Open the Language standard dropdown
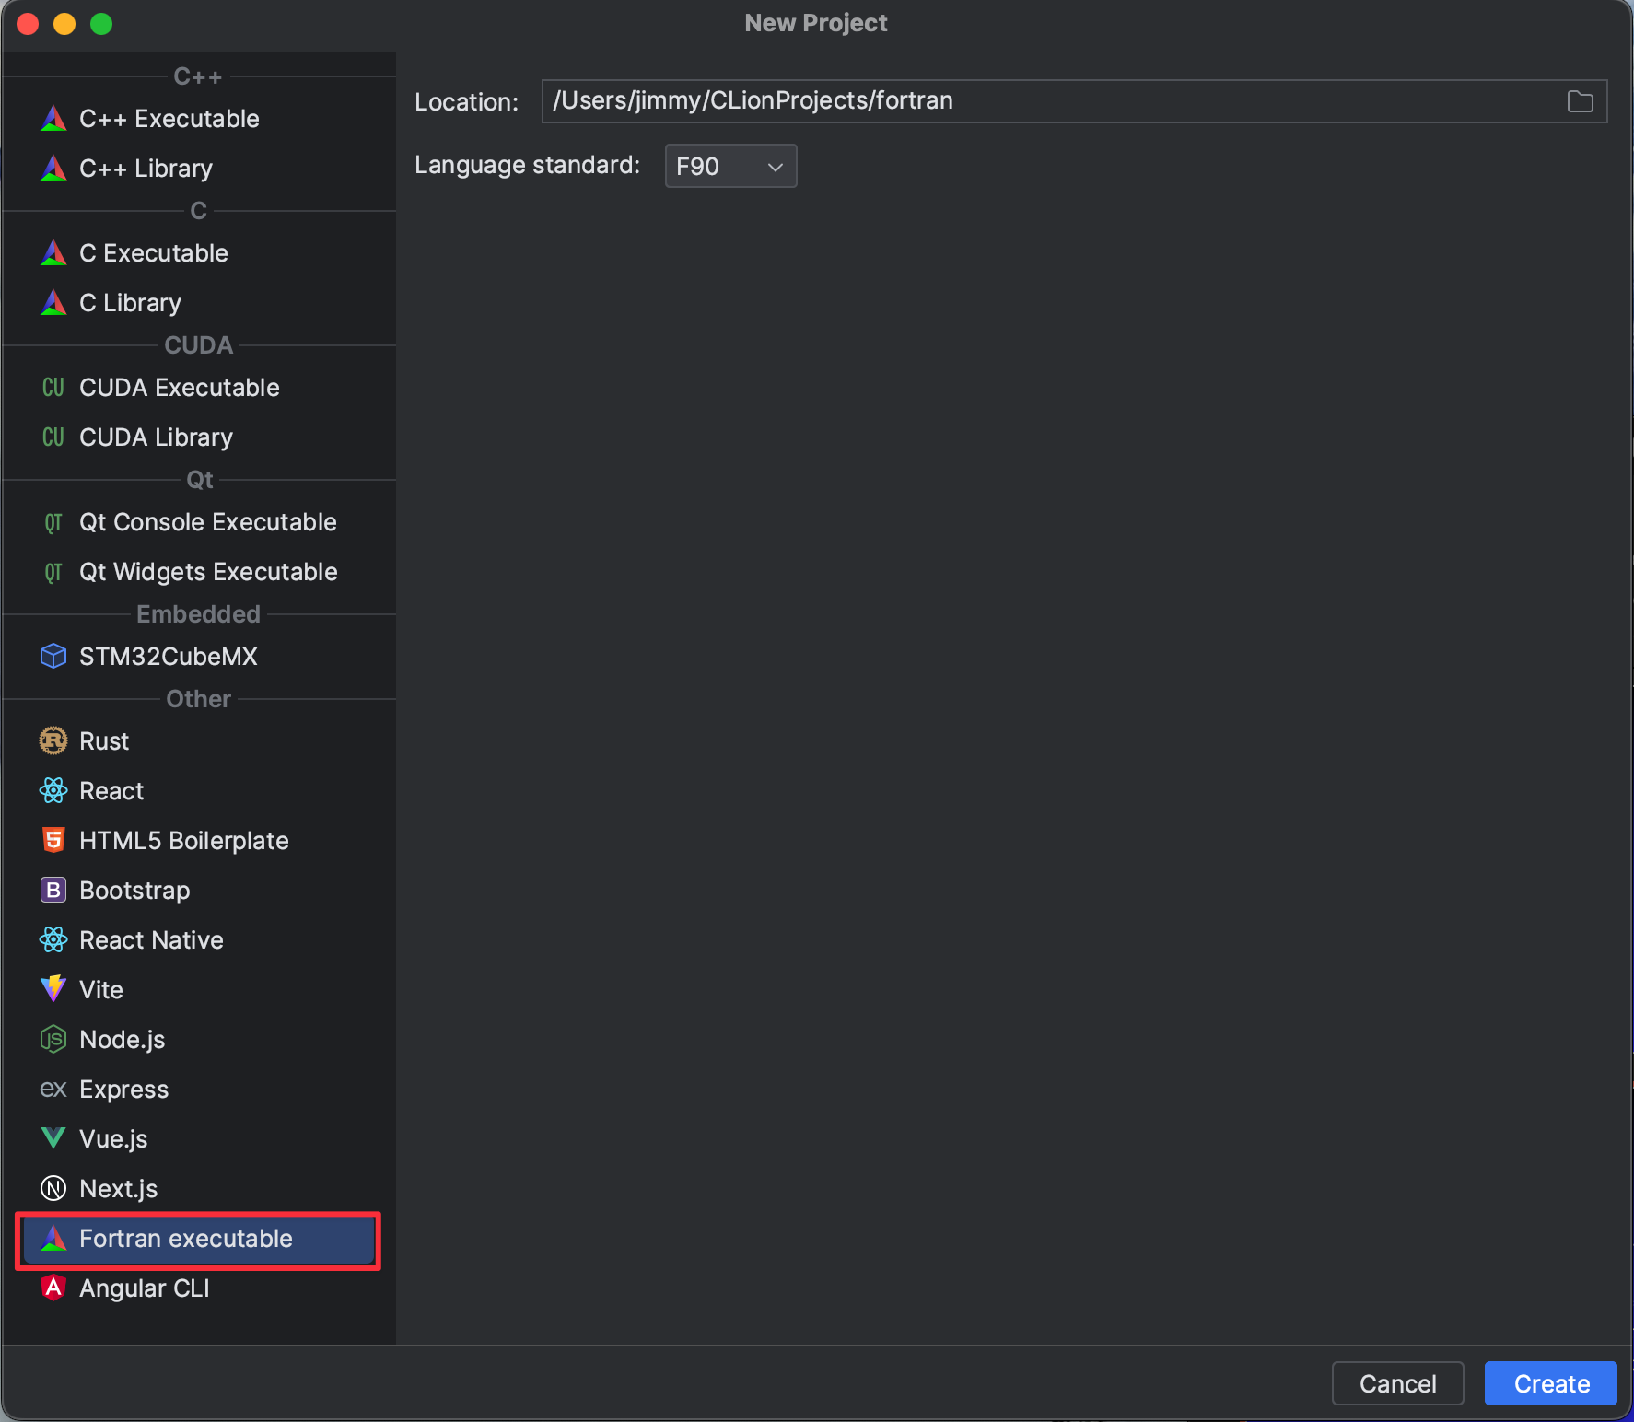 730,167
